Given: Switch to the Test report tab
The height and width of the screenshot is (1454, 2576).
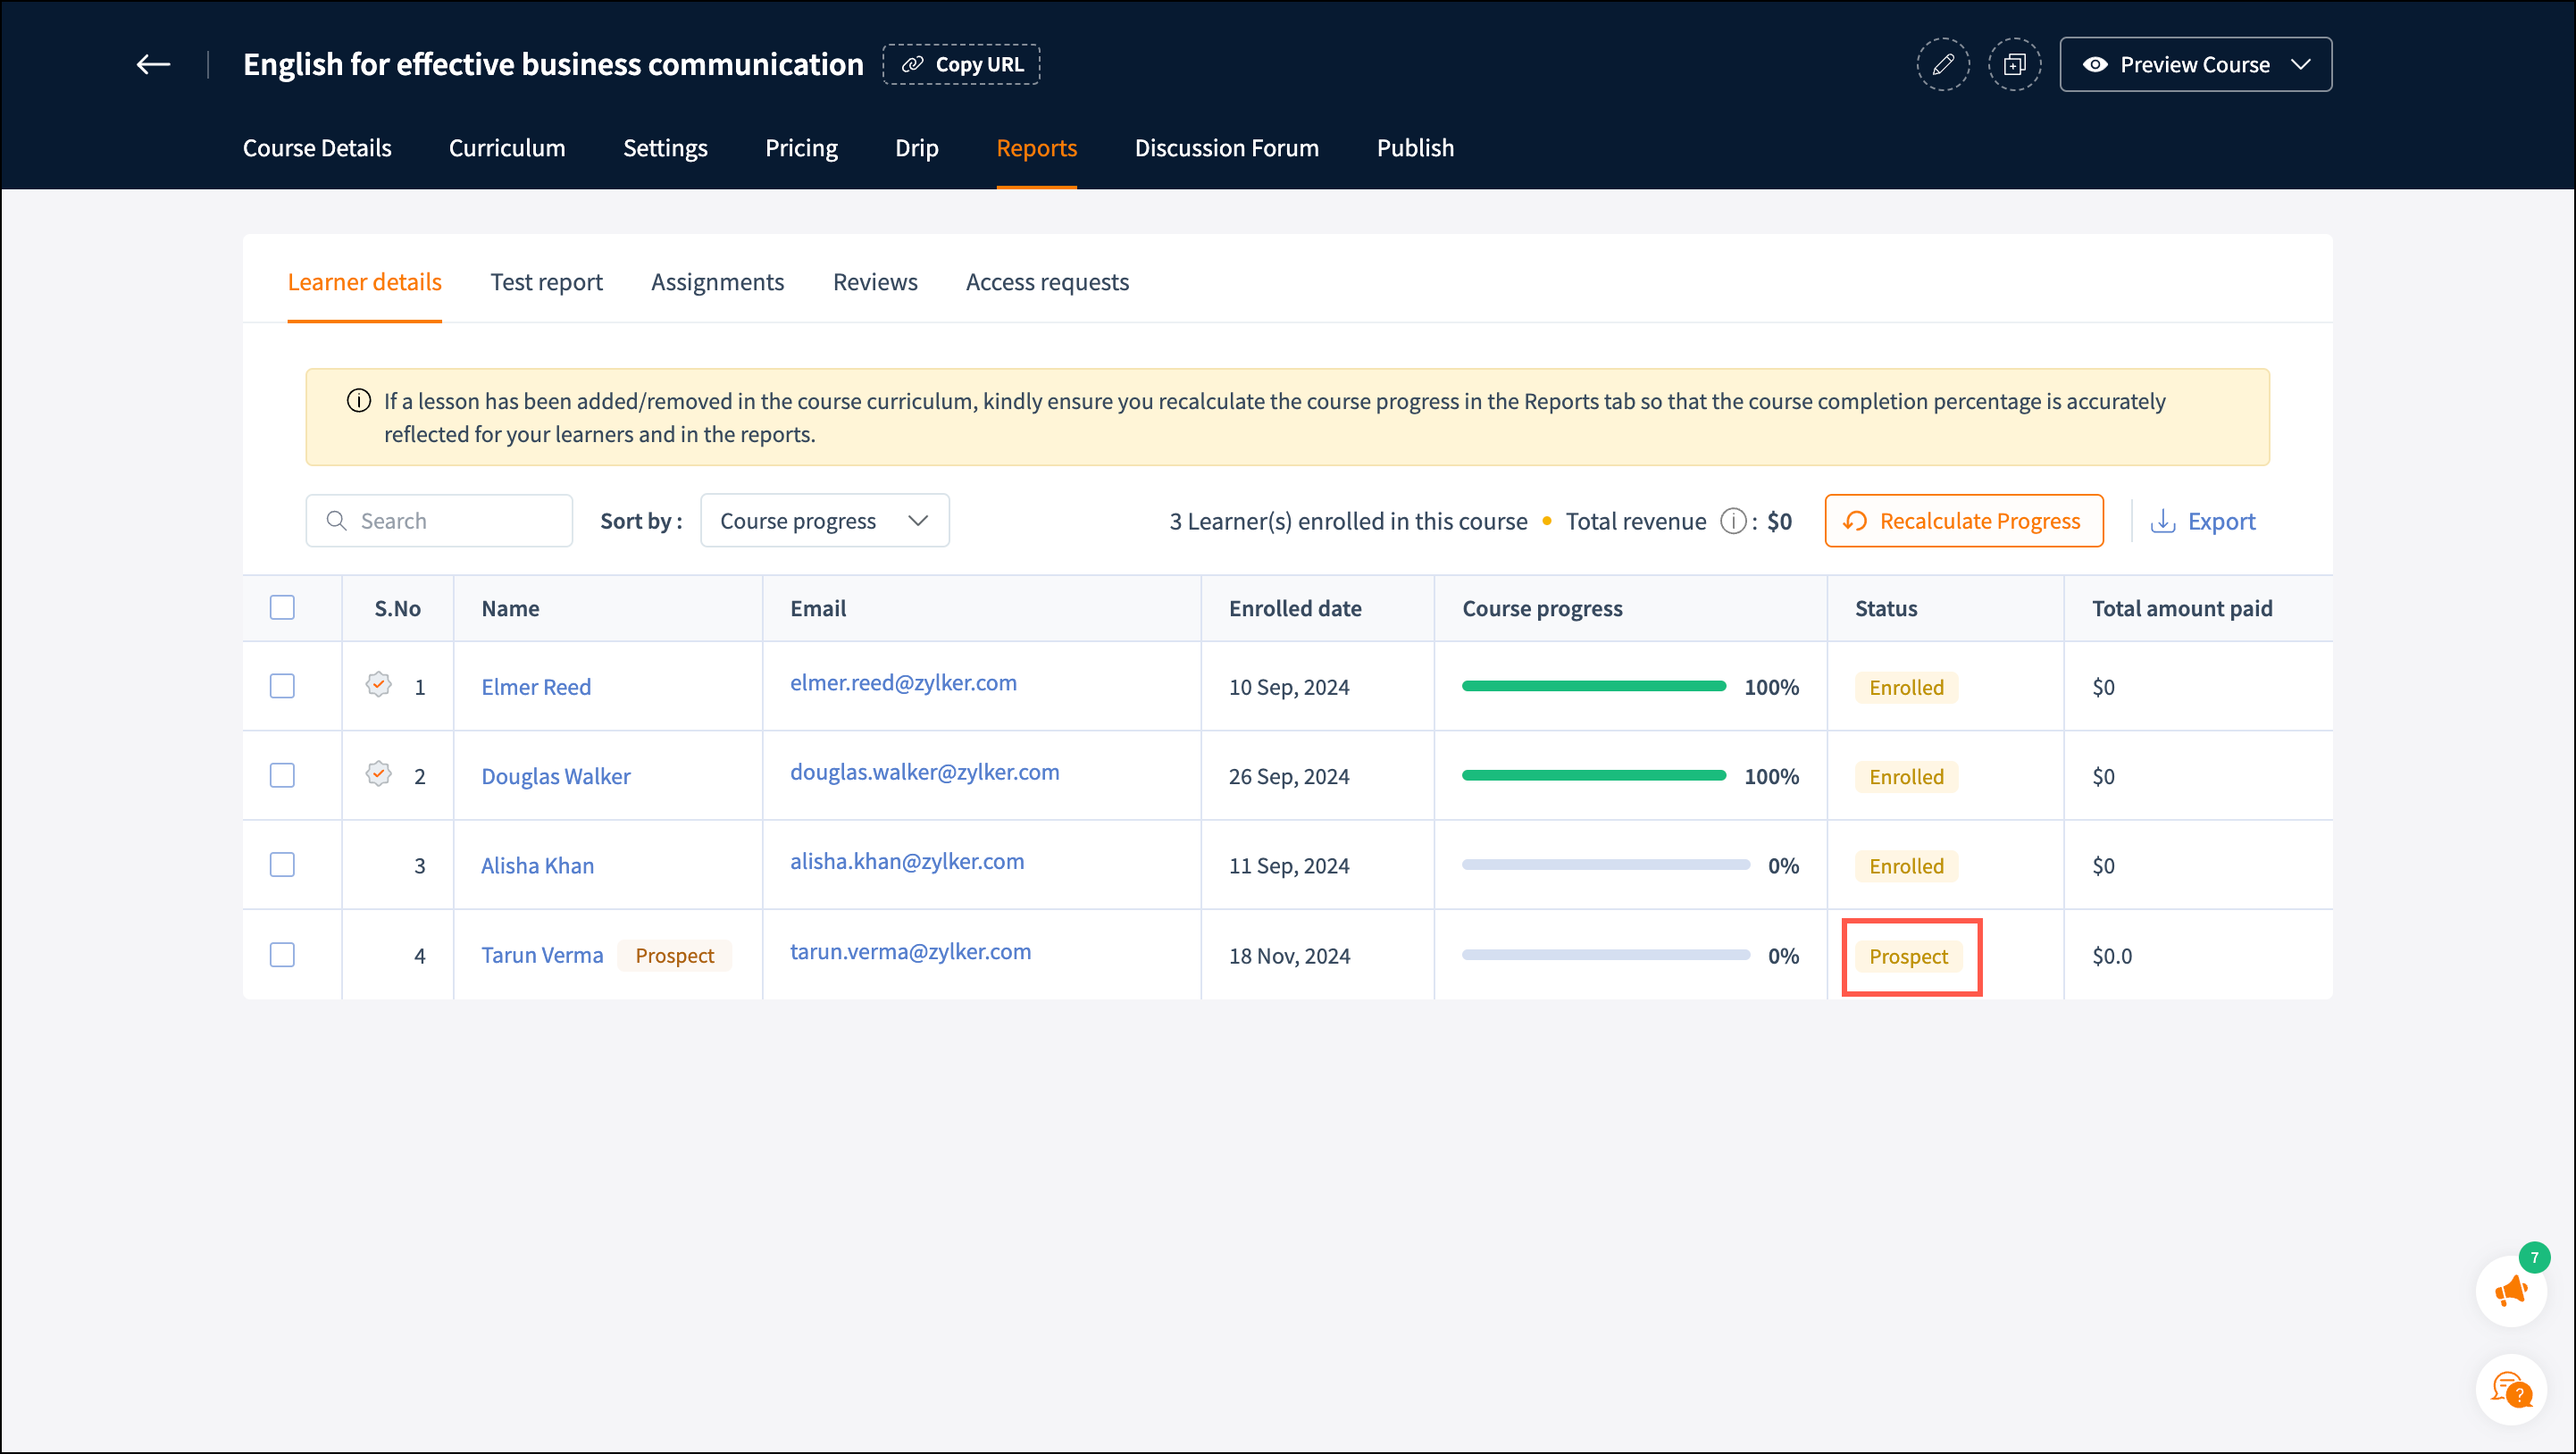Looking at the screenshot, I should click(546, 282).
